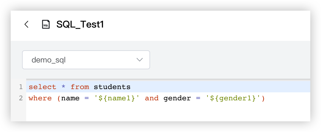Open the demo_sql data source dropdown

86,60
